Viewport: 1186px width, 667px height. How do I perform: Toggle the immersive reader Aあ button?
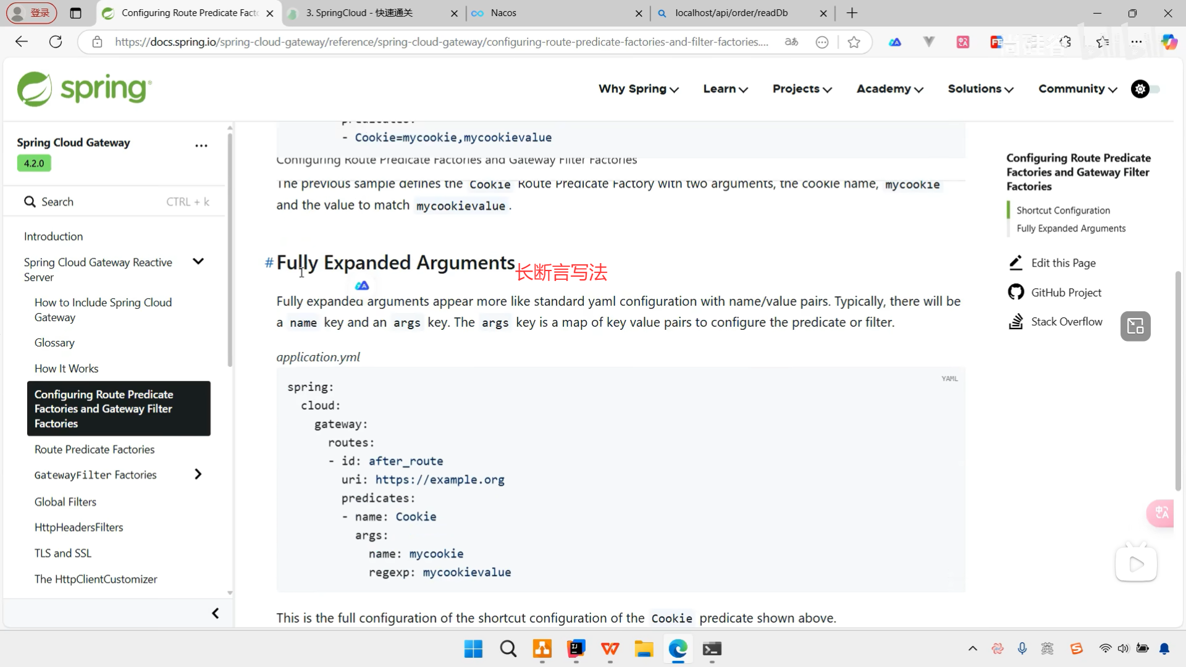point(791,42)
